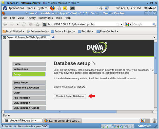Launch terminal icon in GNOME top panel
The width and height of the screenshot is (159, 129).
pos(72,8)
